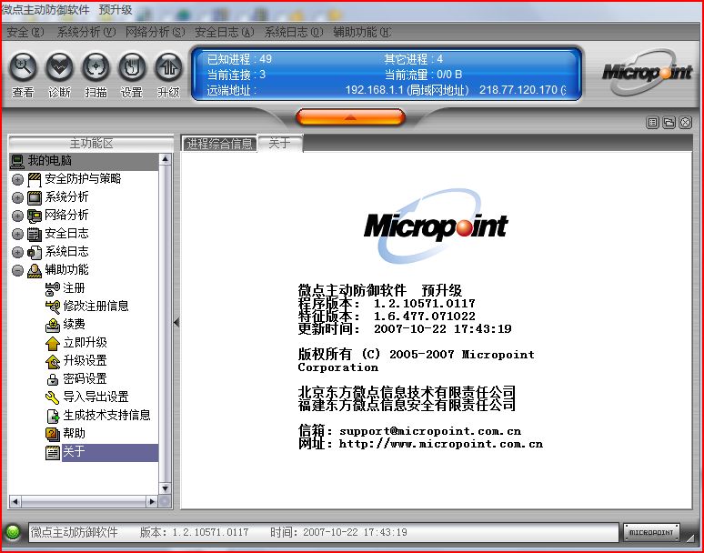Select 立即升级 in the tree
This screenshot has width=704, height=553.
pos(85,343)
